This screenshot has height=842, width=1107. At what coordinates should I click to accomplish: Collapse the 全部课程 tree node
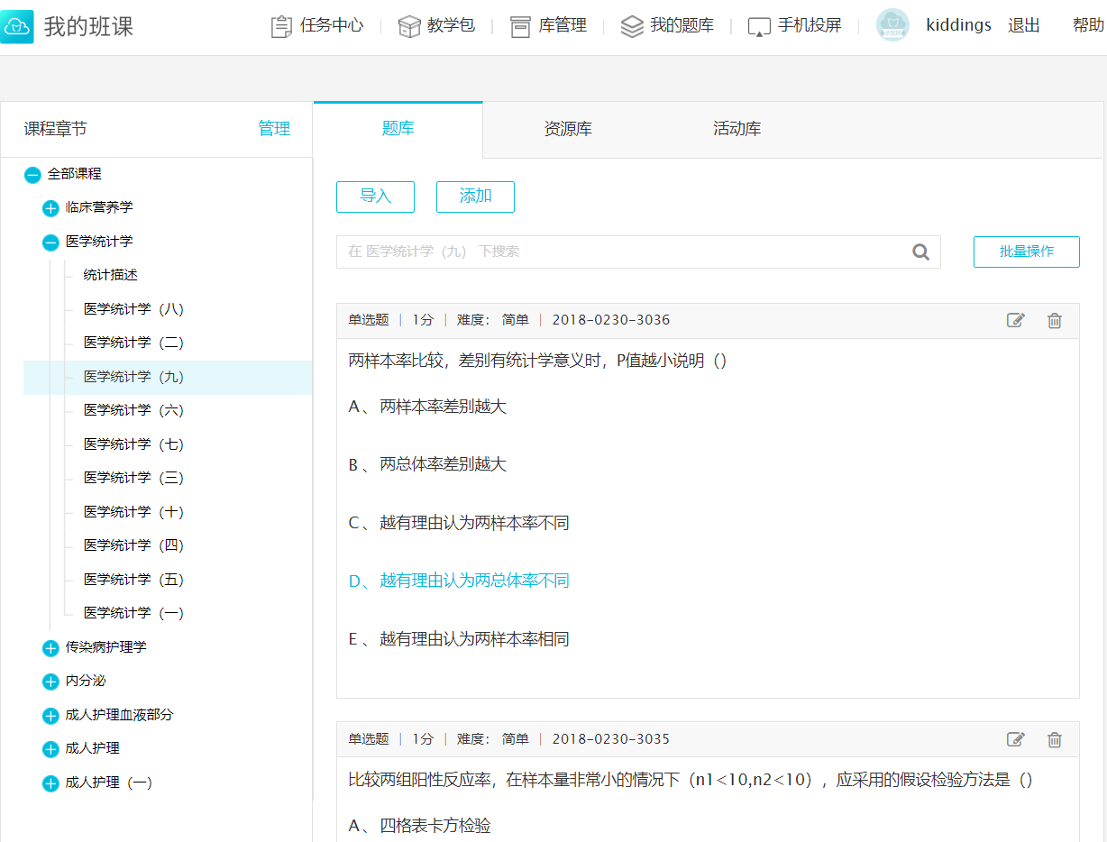point(32,175)
